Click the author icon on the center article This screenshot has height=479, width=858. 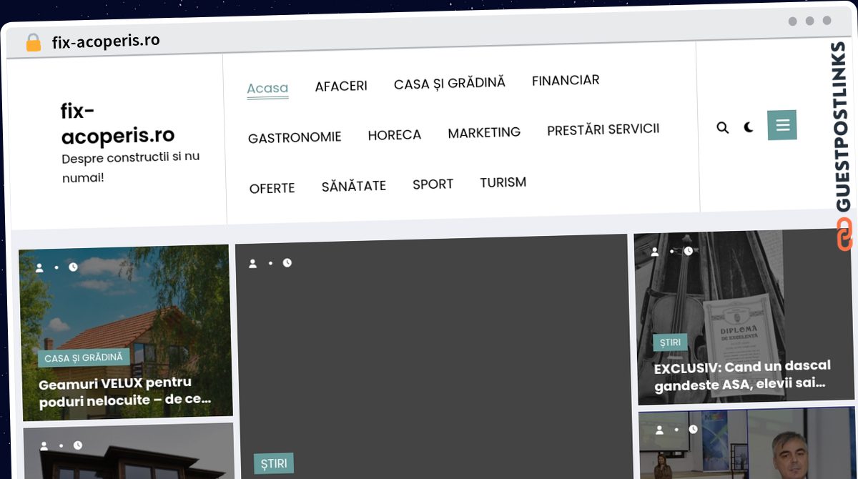(x=252, y=264)
